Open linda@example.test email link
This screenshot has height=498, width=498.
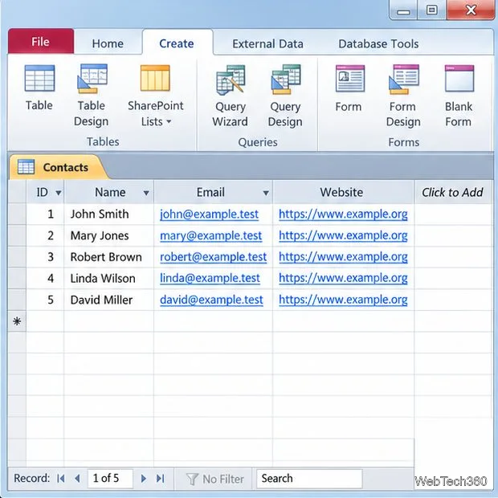click(x=210, y=278)
